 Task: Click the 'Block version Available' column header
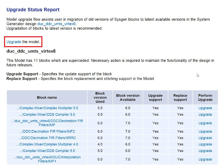(128, 97)
